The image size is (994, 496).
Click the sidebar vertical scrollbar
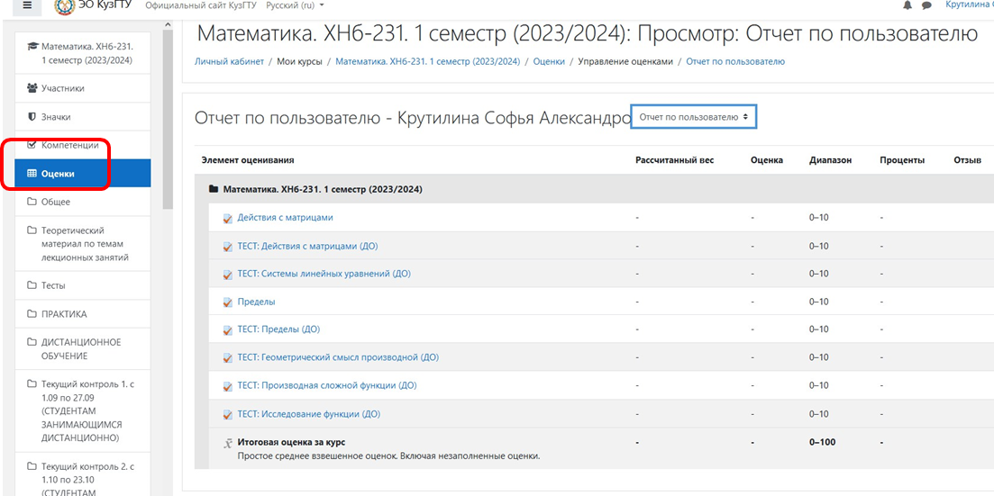[168, 119]
